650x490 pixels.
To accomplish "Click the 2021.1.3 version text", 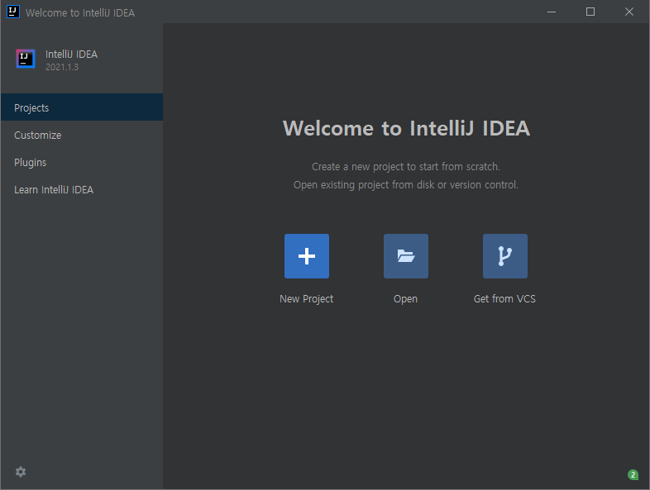I will pyautogui.click(x=62, y=67).
